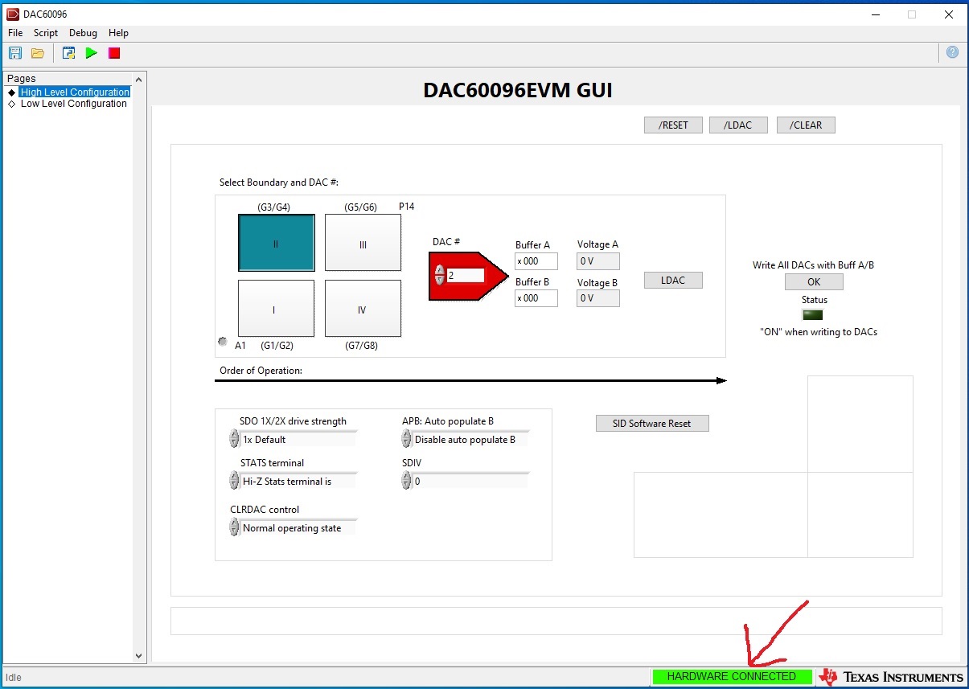Image resolution: width=969 pixels, height=689 pixels.
Task: Click the Buffer B hex input field
Action: pyautogui.click(x=536, y=298)
